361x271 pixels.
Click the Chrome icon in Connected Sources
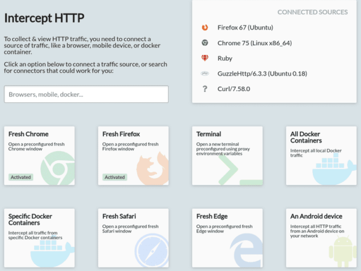tap(205, 43)
